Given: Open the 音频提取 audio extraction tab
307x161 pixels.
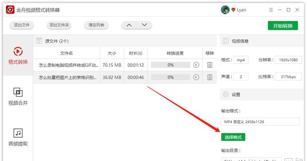Looking at the screenshot, I should click(x=18, y=137).
